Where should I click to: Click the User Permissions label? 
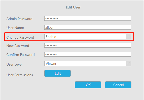point(20,75)
